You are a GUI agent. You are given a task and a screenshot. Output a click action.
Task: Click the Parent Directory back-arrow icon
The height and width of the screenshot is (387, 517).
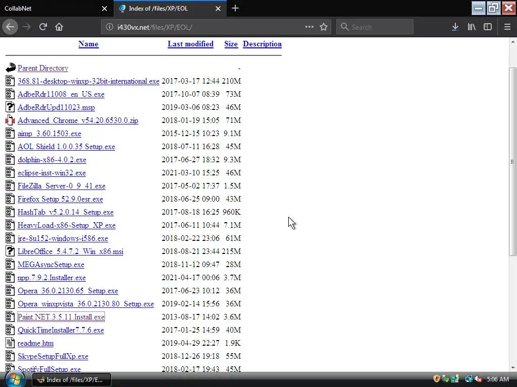pos(10,68)
